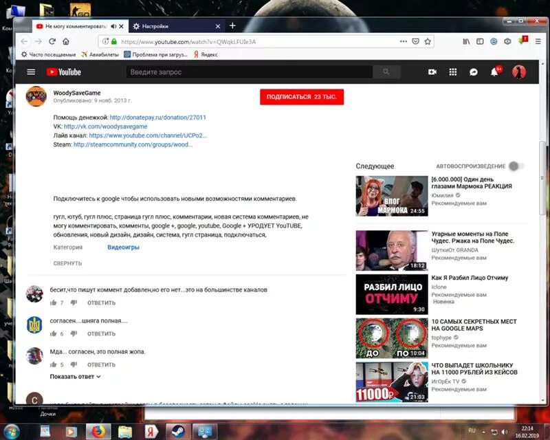Open the Видеоигры category link
550x440 pixels.
(123, 247)
